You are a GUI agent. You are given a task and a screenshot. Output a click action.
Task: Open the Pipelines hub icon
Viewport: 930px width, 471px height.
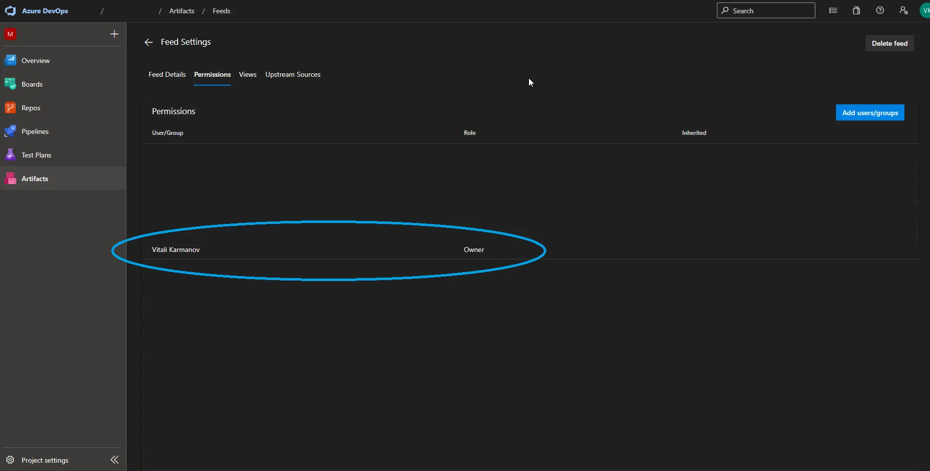click(10, 131)
